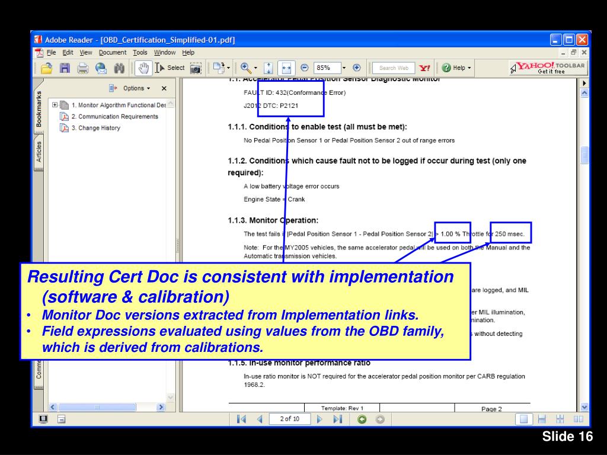
Task: Click the document vertical scrollbar thumb
Action: coord(584,155)
